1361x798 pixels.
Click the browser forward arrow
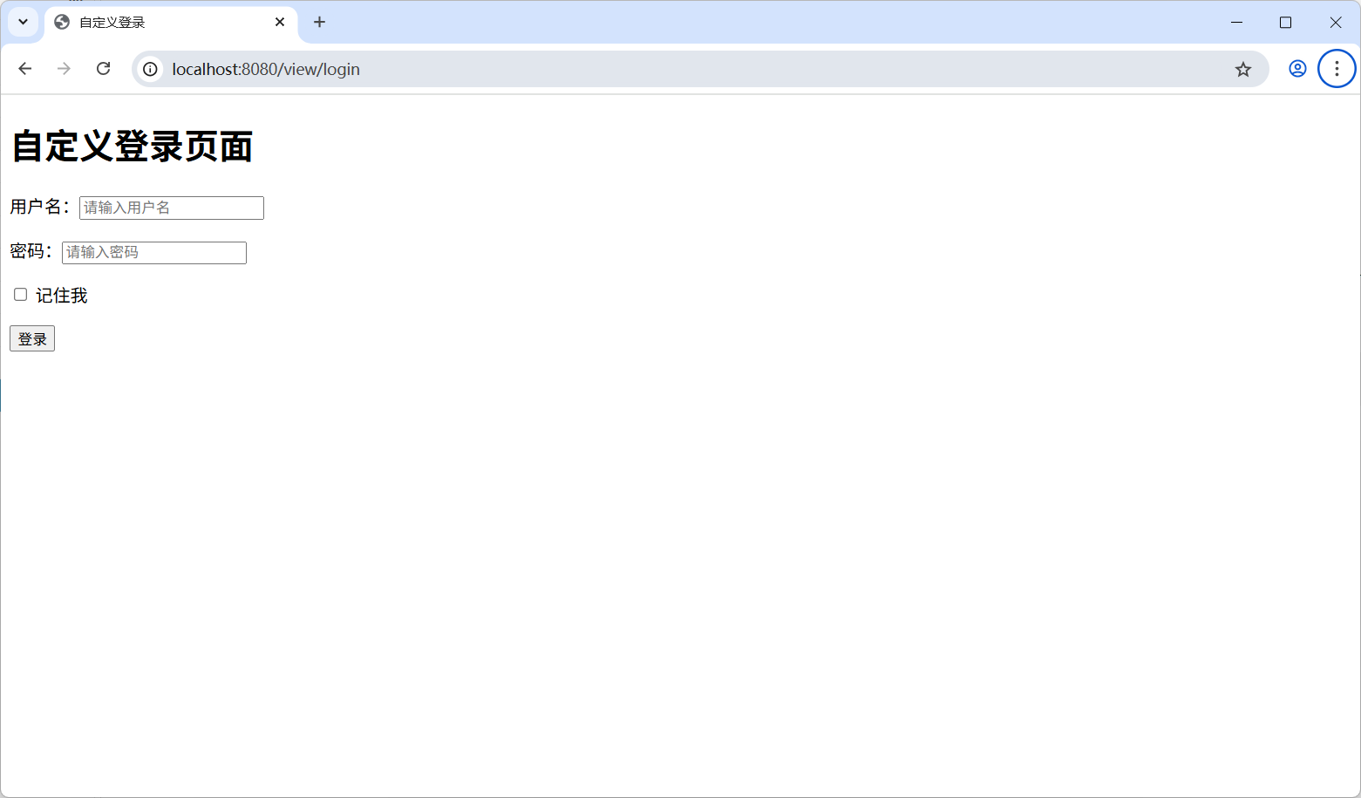tap(64, 69)
